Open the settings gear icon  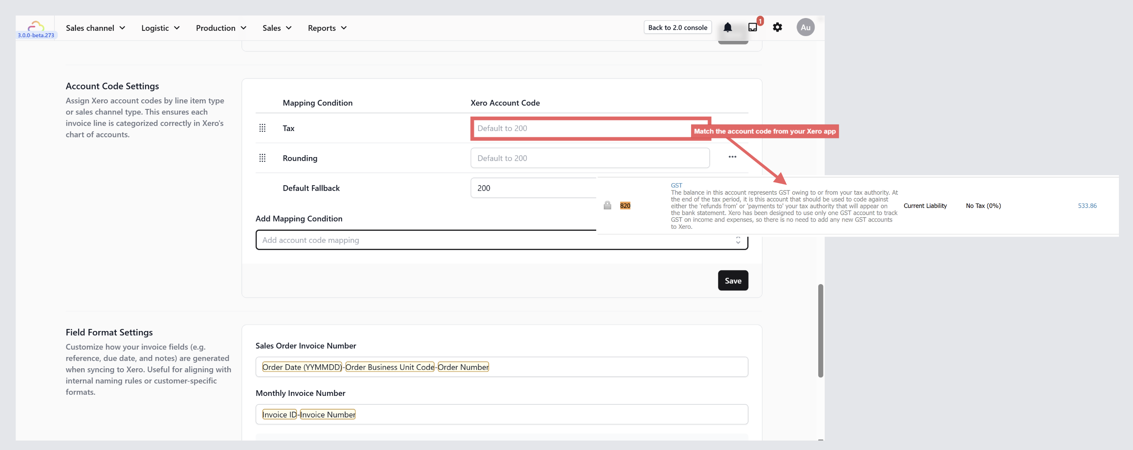click(777, 28)
